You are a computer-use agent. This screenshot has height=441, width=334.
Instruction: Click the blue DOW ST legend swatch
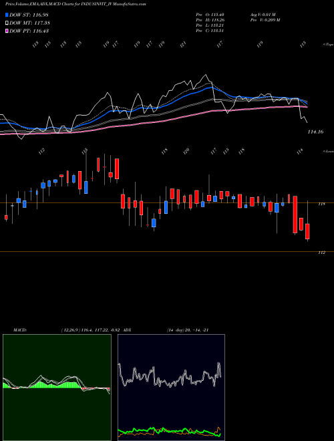point(7,15)
